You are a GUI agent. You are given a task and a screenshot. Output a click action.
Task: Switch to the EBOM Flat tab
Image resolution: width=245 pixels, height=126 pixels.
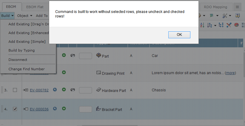tap(35, 7)
